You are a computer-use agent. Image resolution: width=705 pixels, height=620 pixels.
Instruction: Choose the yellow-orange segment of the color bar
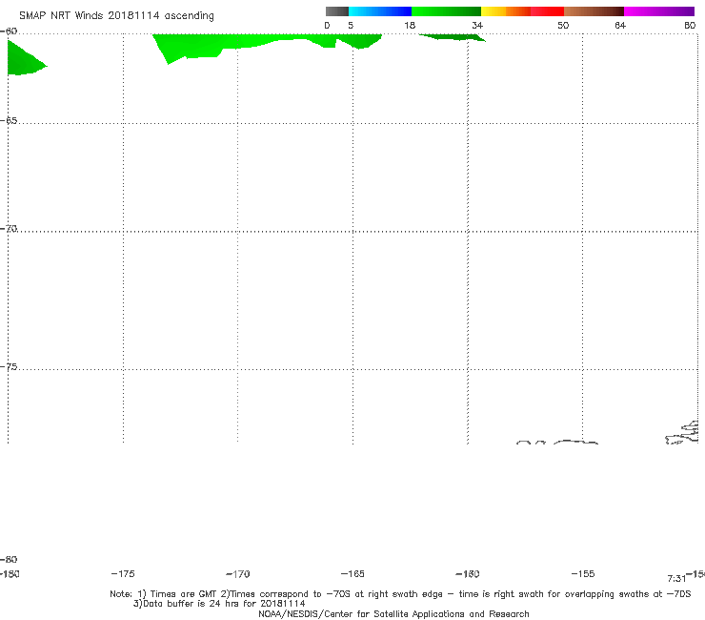tap(506, 11)
